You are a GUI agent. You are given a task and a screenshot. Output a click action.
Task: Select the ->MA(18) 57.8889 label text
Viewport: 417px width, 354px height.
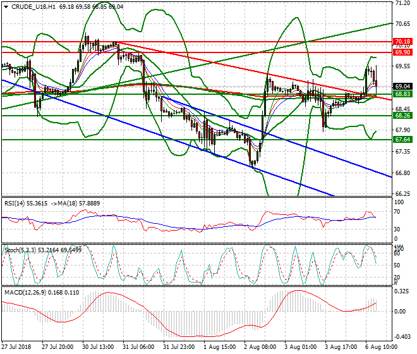75,204
